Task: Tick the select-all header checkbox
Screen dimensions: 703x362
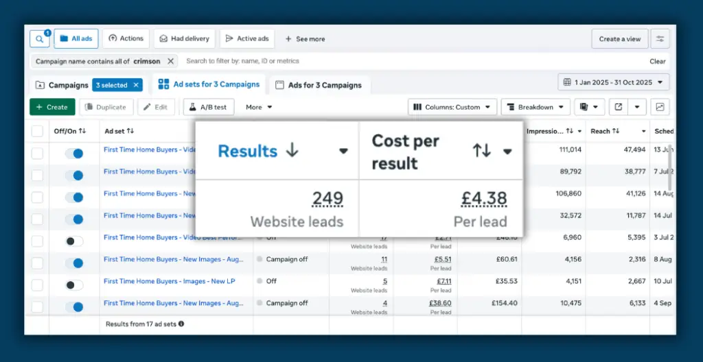Action: 37,131
